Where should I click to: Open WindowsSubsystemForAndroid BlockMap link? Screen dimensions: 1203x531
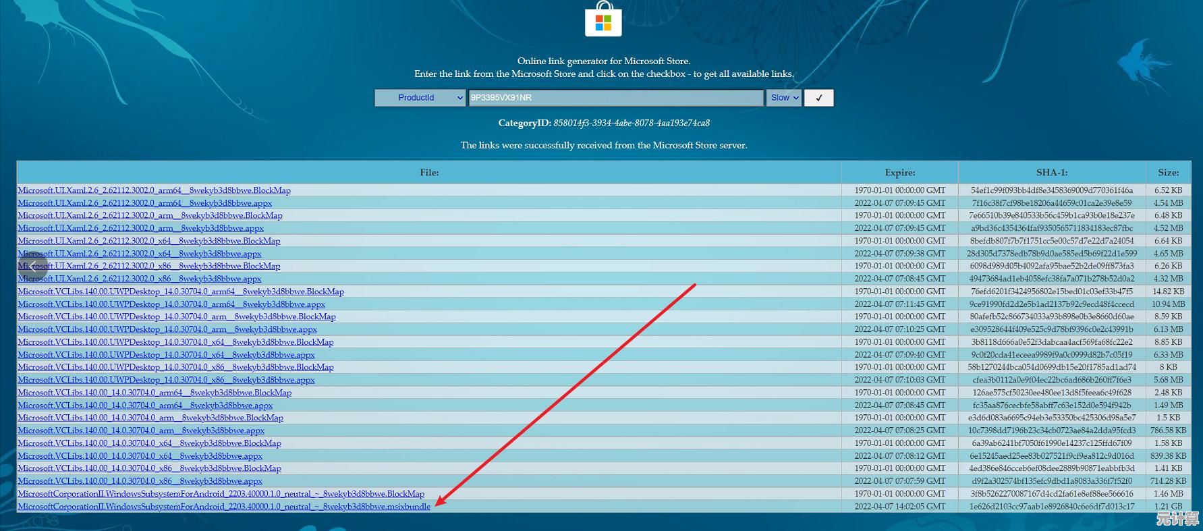[221, 494]
